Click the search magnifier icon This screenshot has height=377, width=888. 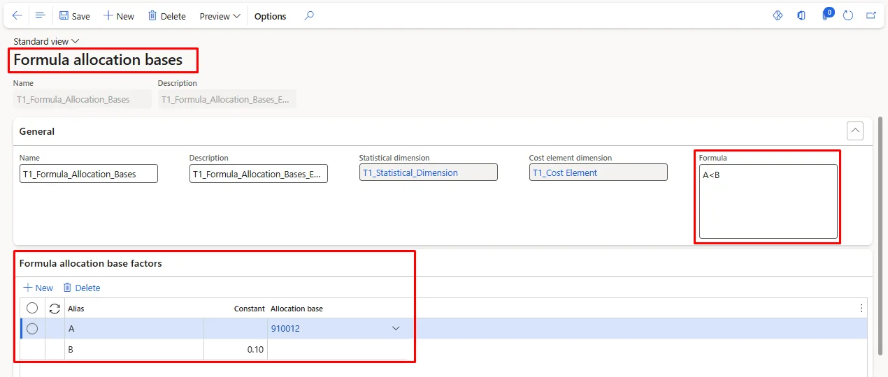tap(309, 15)
